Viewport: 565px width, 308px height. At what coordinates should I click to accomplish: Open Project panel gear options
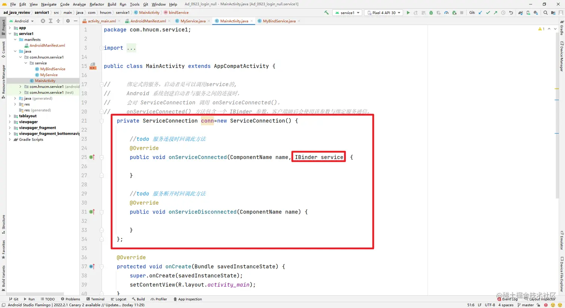tap(68, 21)
